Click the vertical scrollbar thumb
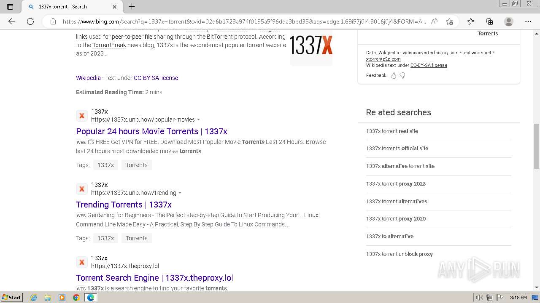 pyautogui.click(x=536, y=146)
